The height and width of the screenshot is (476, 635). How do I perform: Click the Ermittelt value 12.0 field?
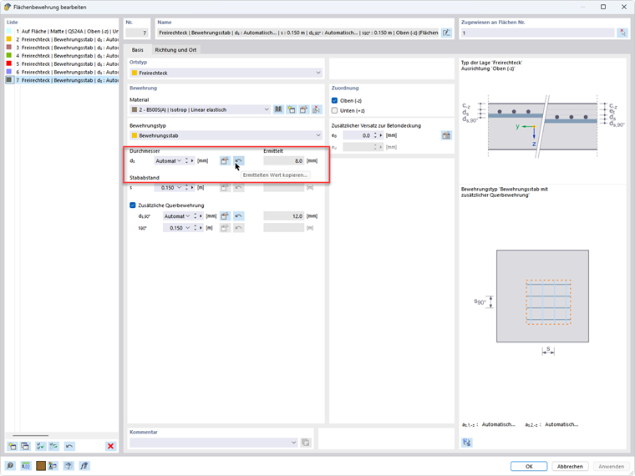click(283, 216)
